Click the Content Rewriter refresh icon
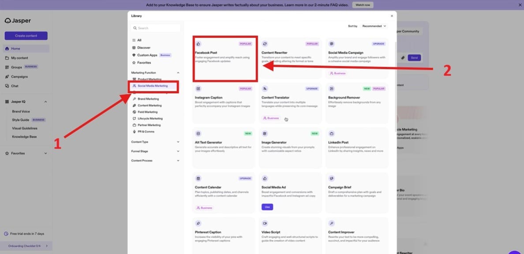Image resolution: width=524 pixels, height=254 pixels. pos(265,44)
